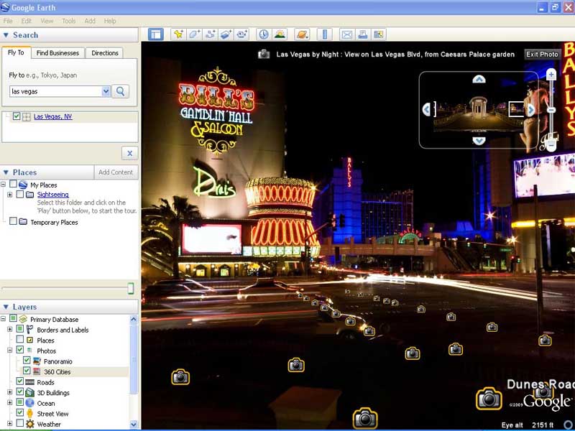Viewport: 575px width, 431px height.
Task: Collapse the Layers panel triangle
Action: pos(6,307)
